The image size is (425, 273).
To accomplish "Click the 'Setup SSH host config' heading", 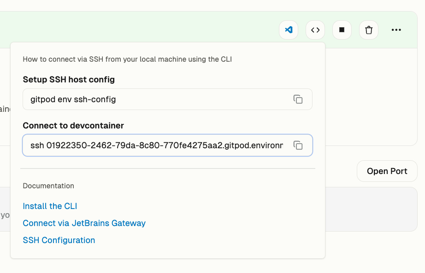I will pos(69,80).
